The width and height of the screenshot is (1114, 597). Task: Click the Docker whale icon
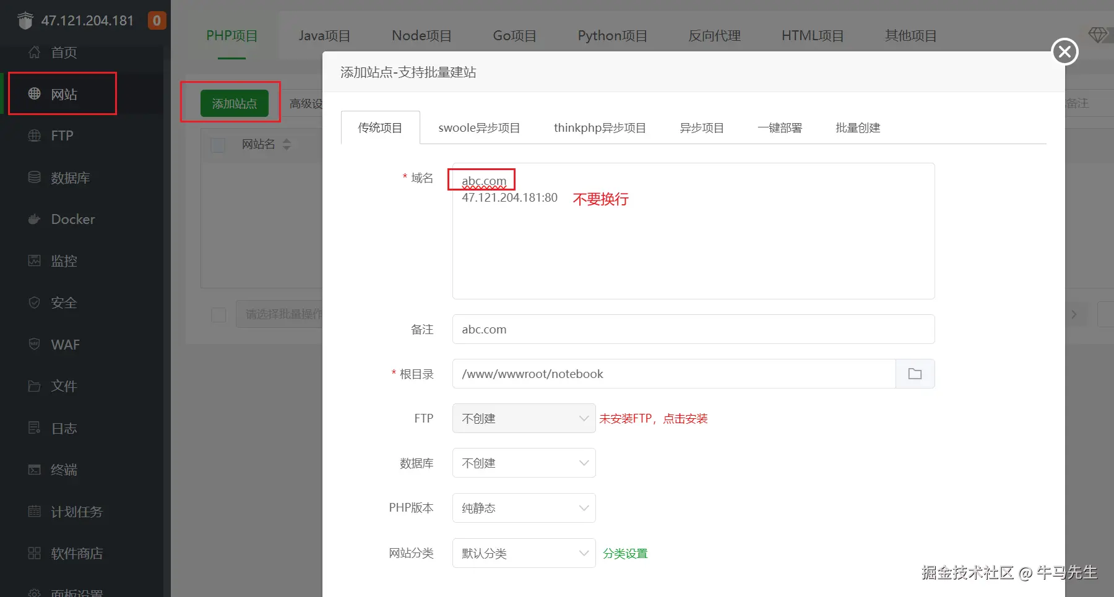pyautogui.click(x=35, y=219)
